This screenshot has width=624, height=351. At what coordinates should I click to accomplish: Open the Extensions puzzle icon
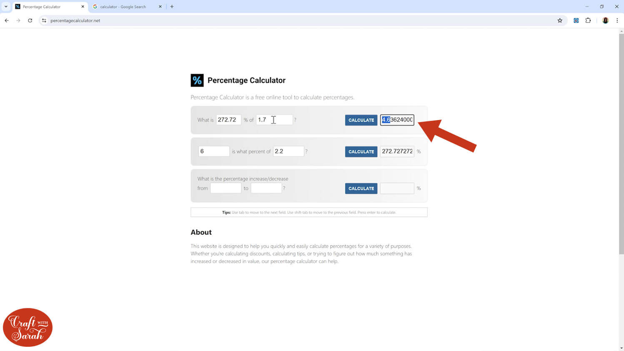588,20
